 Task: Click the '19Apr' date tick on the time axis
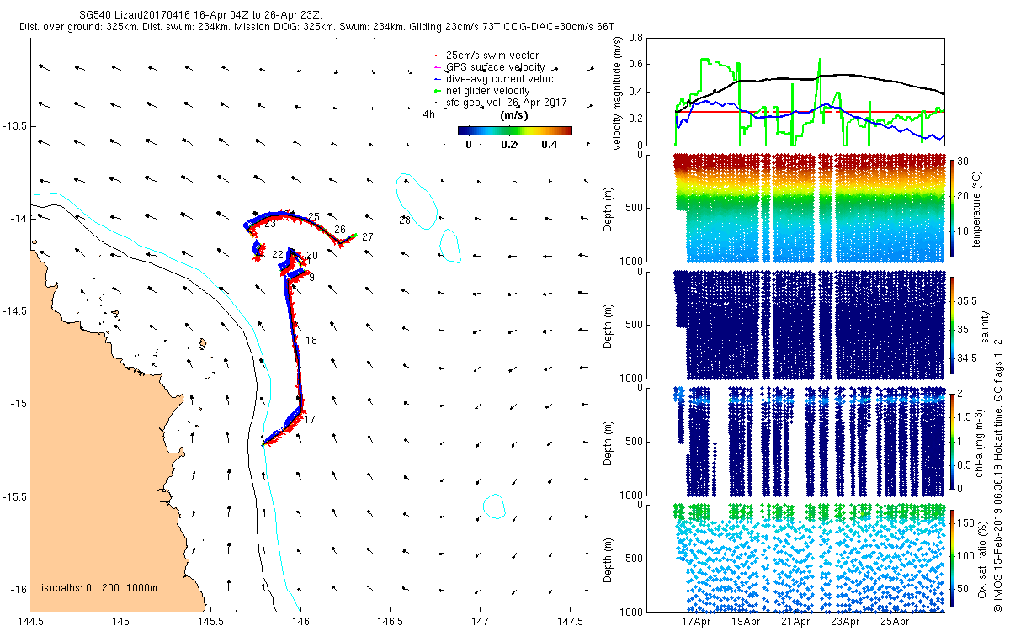(746, 623)
